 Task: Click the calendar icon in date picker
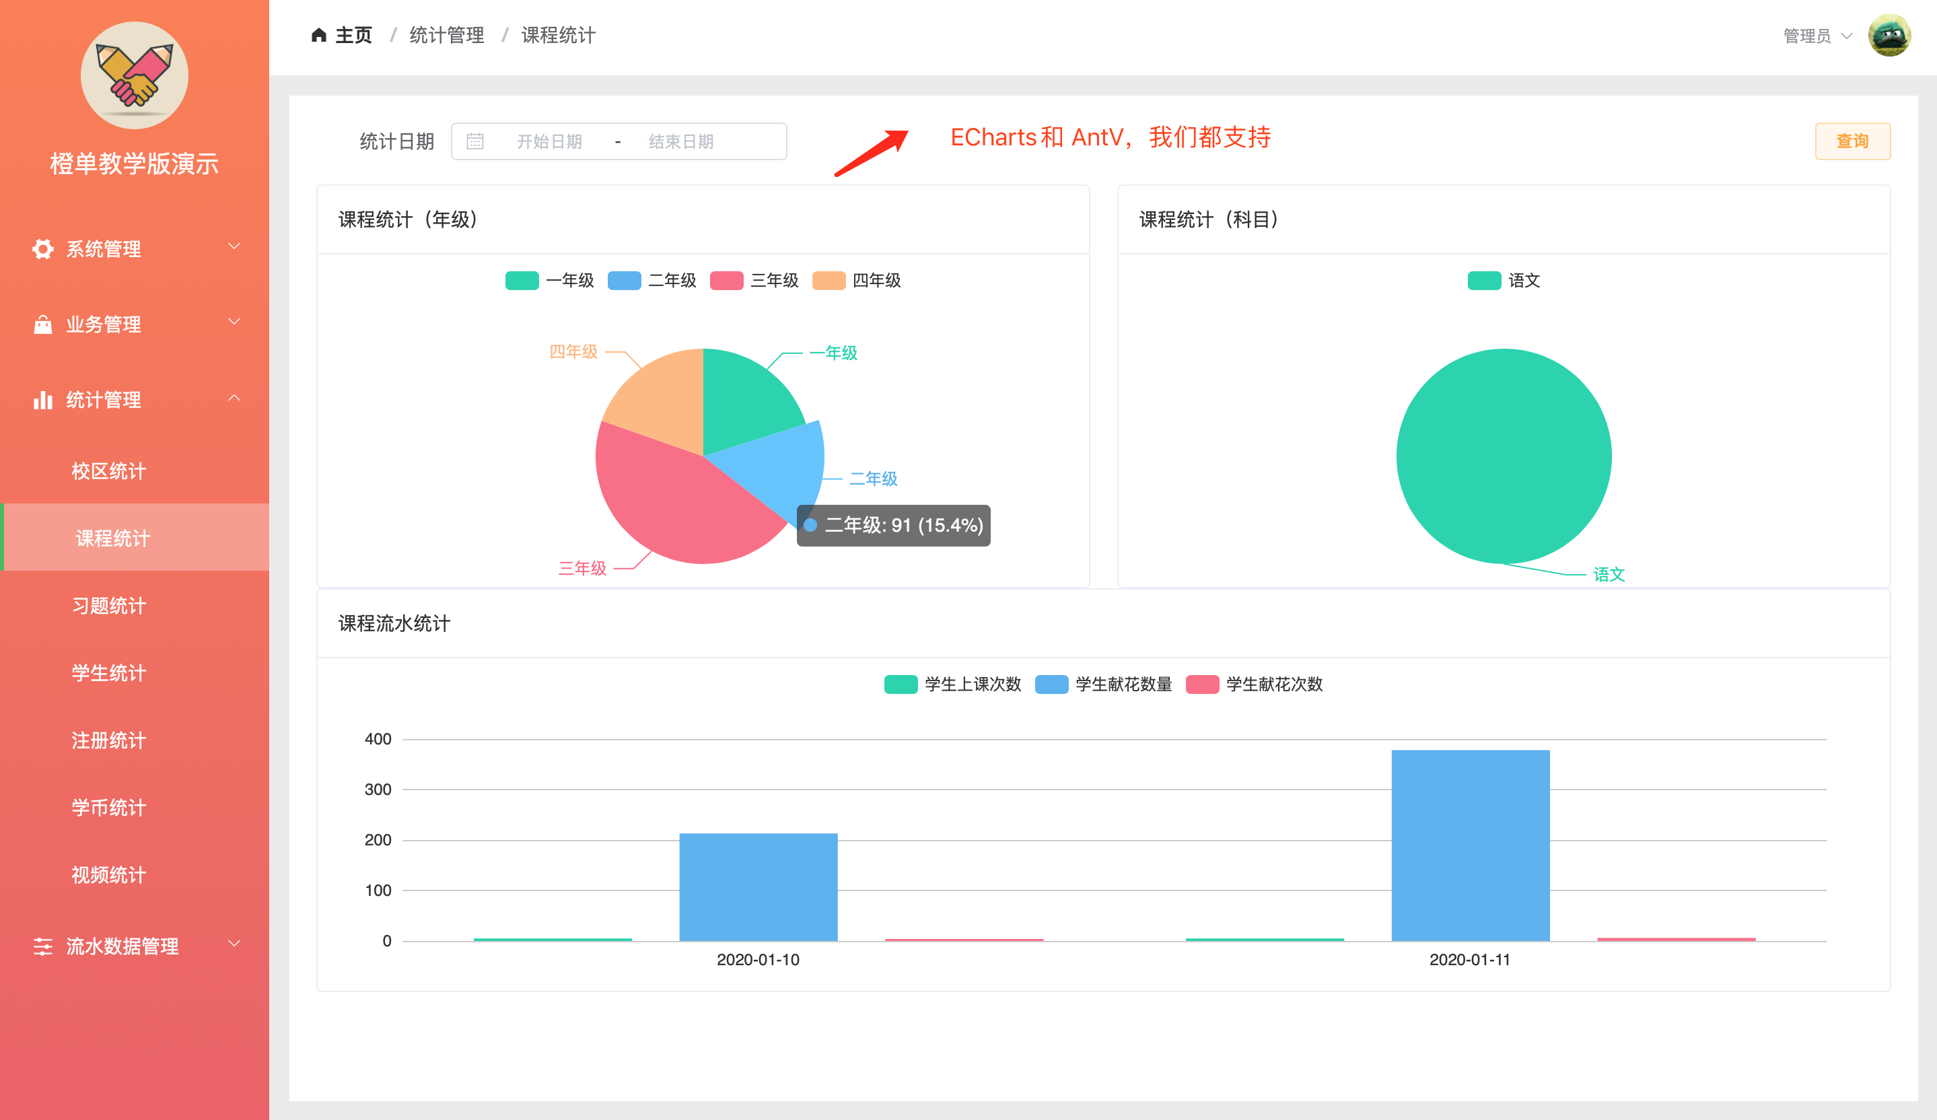pos(475,141)
